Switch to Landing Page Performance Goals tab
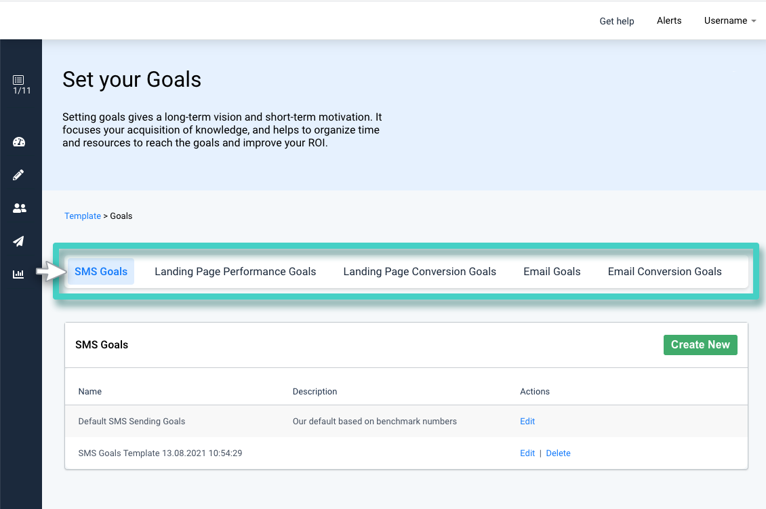The height and width of the screenshot is (509, 766). point(235,272)
